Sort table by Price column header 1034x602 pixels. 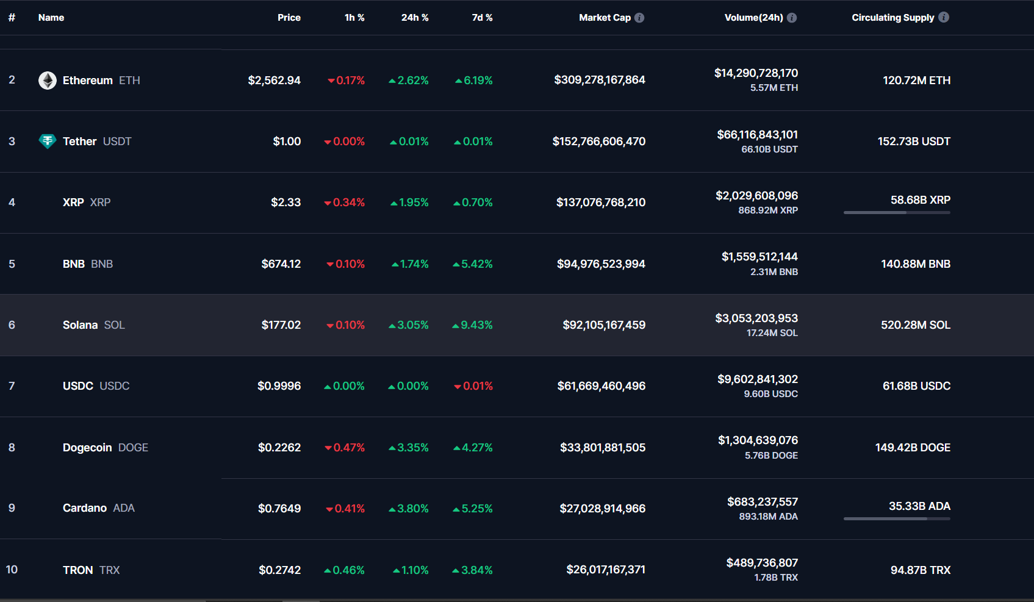(289, 18)
